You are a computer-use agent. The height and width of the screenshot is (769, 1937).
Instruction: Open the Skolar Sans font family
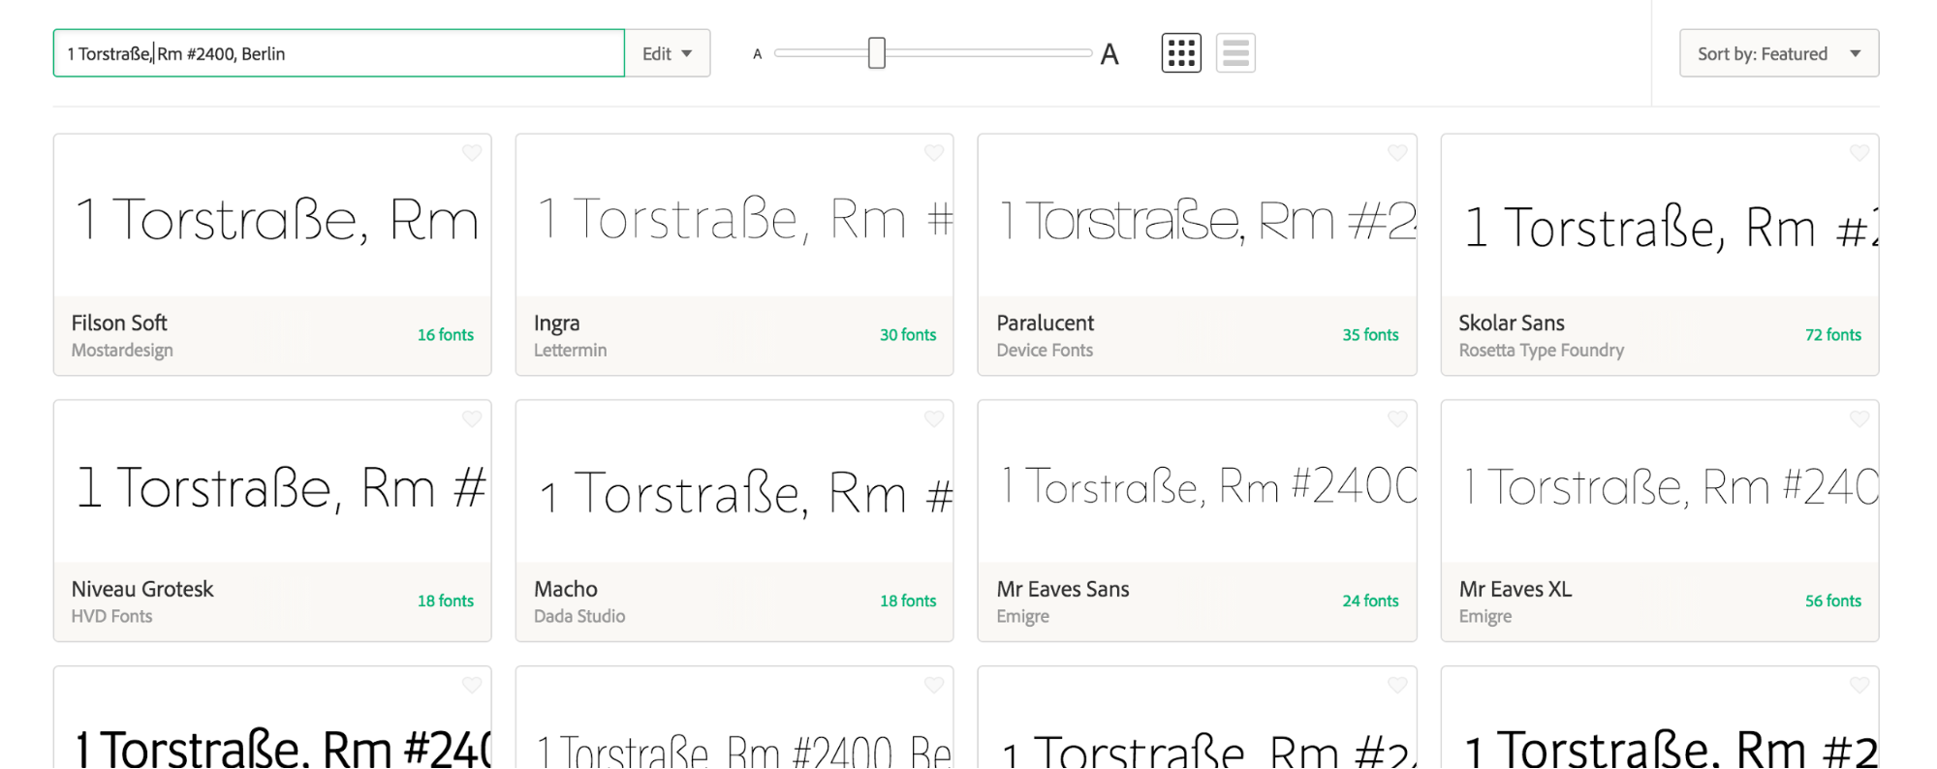[x=1512, y=323]
